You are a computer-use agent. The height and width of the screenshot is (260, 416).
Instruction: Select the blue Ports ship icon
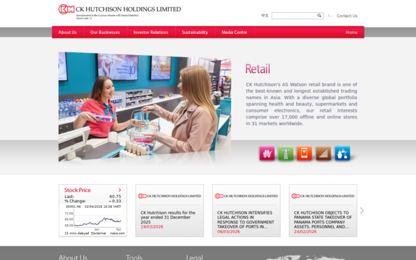(x=342, y=154)
